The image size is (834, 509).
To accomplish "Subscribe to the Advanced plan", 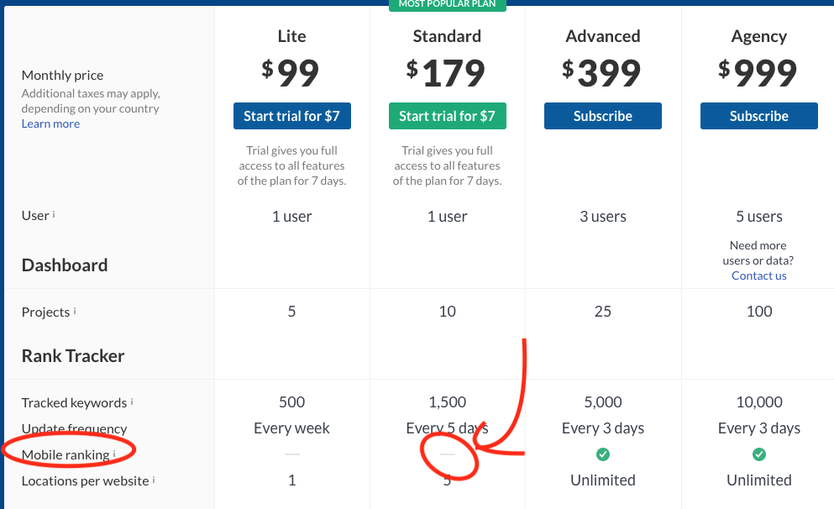I will tap(603, 116).
